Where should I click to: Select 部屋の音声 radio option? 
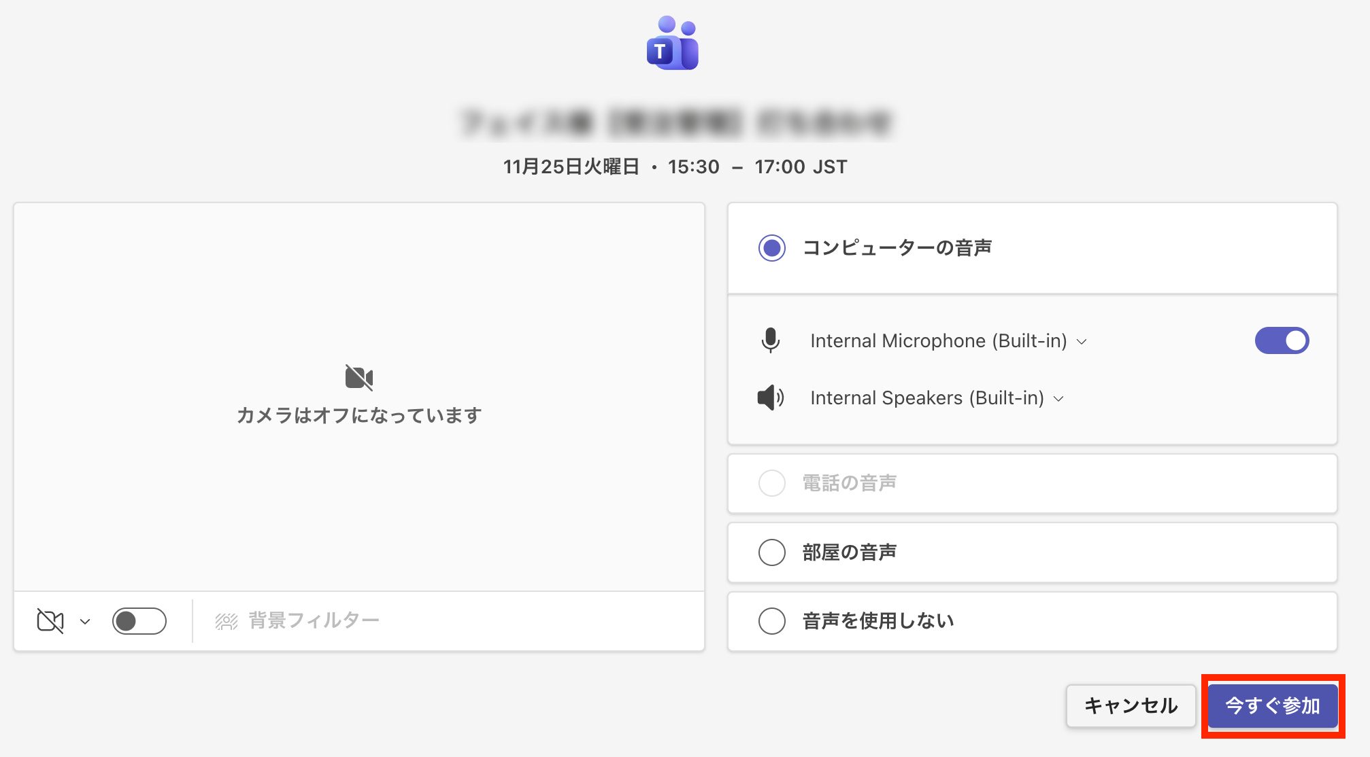pyautogui.click(x=772, y=552)
